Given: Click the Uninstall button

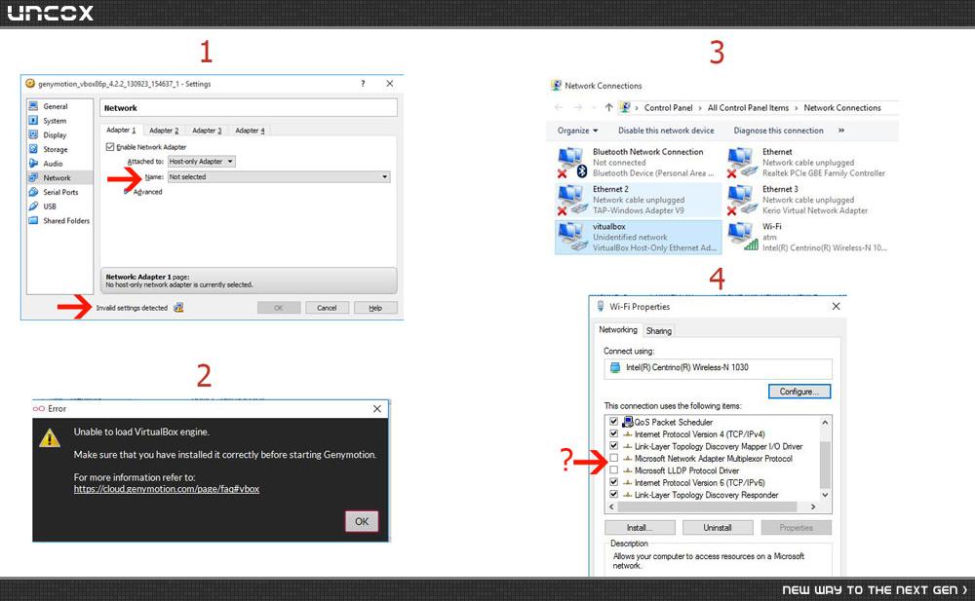Looking at the screenshot, I should (718, 528).
